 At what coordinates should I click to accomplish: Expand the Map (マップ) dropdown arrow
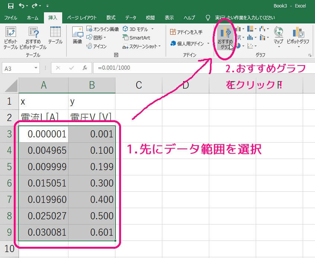[279, 47]
